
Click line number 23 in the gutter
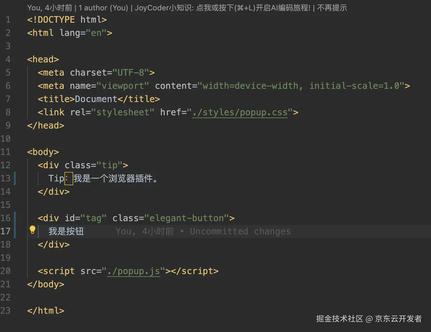click(5, 311)
